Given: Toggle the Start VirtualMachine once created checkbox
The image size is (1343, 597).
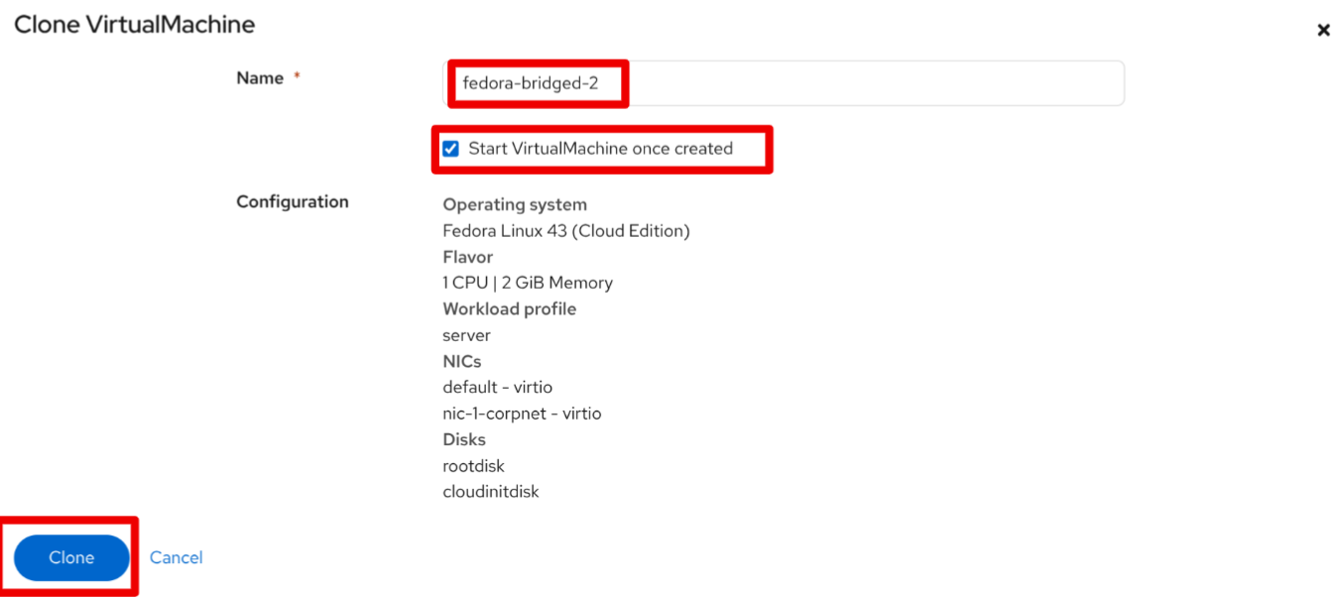Looking at the screenshot, I should coord(451,149).
